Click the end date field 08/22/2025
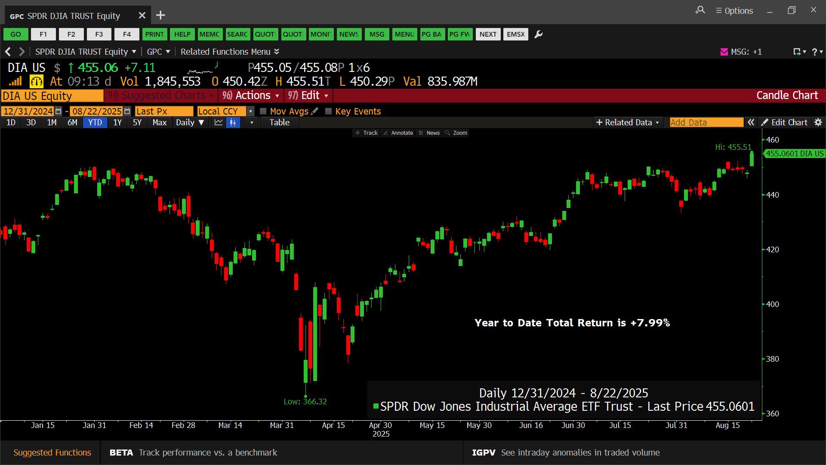This screenshot has height=465, width=826. [96, 112]
